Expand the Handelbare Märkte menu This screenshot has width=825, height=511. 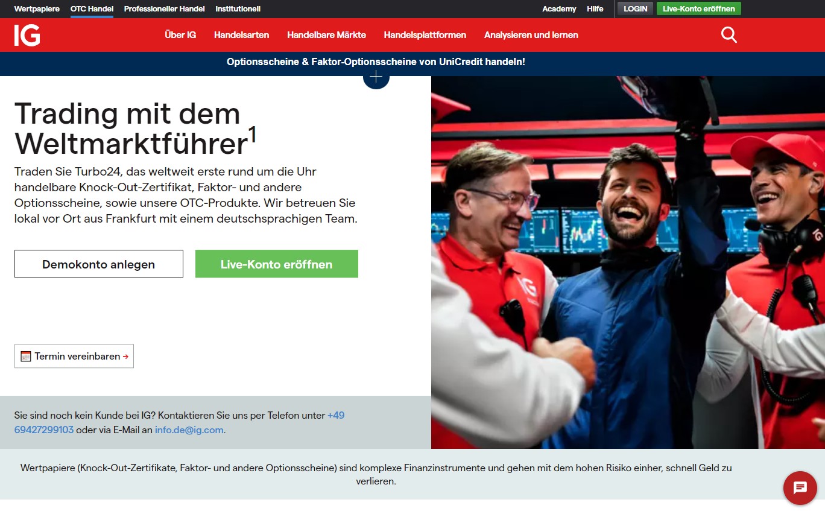326,35
